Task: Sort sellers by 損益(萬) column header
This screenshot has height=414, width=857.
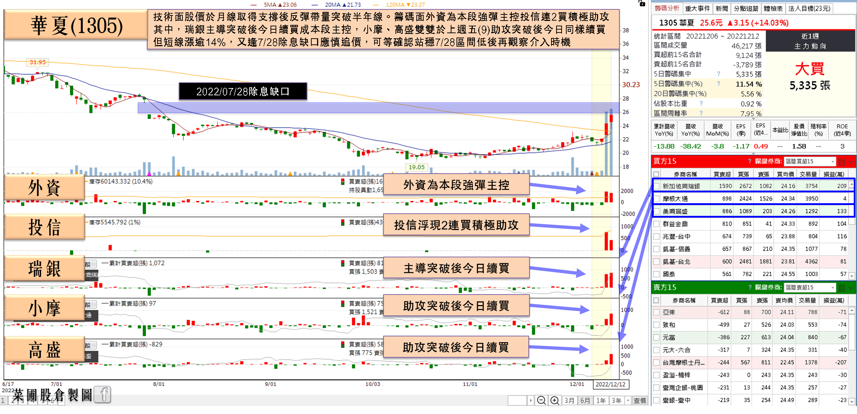Action: point(834,300)
